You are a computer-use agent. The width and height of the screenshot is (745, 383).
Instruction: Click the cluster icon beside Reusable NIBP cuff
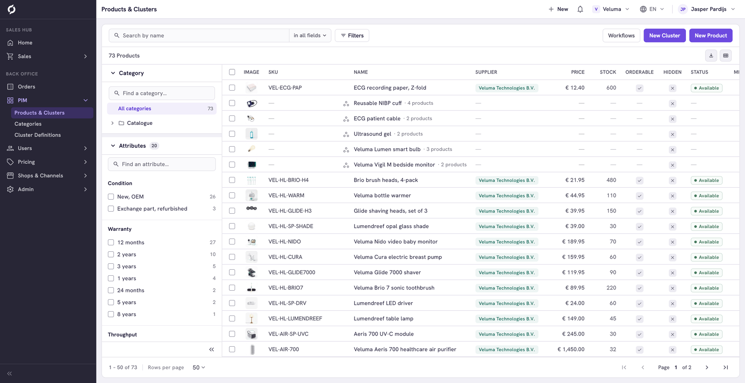[x=346, y=103]
